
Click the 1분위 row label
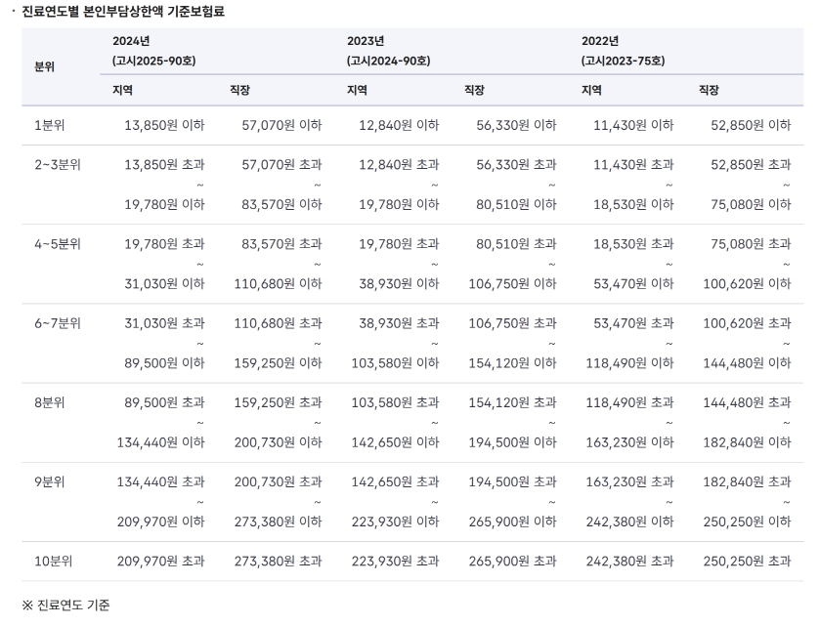(49, 125)
